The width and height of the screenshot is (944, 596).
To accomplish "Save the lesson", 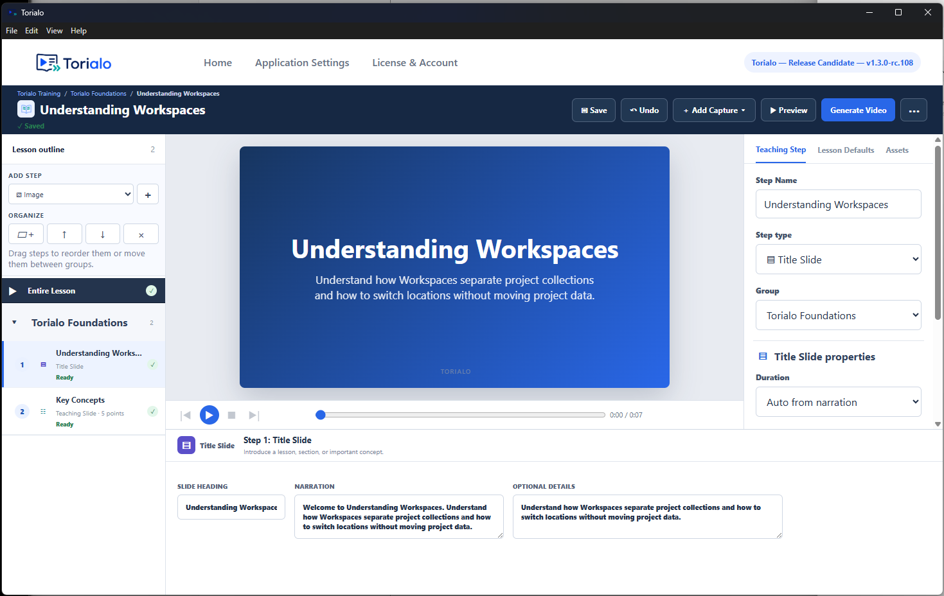I will tap(594, 110).
